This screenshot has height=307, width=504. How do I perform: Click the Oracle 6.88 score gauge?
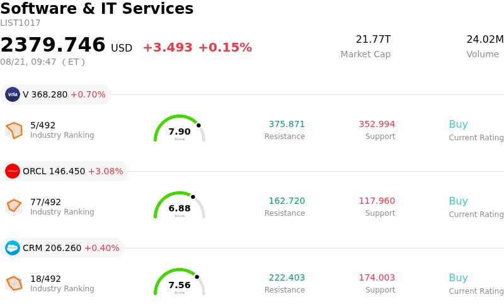click(180, 205)
